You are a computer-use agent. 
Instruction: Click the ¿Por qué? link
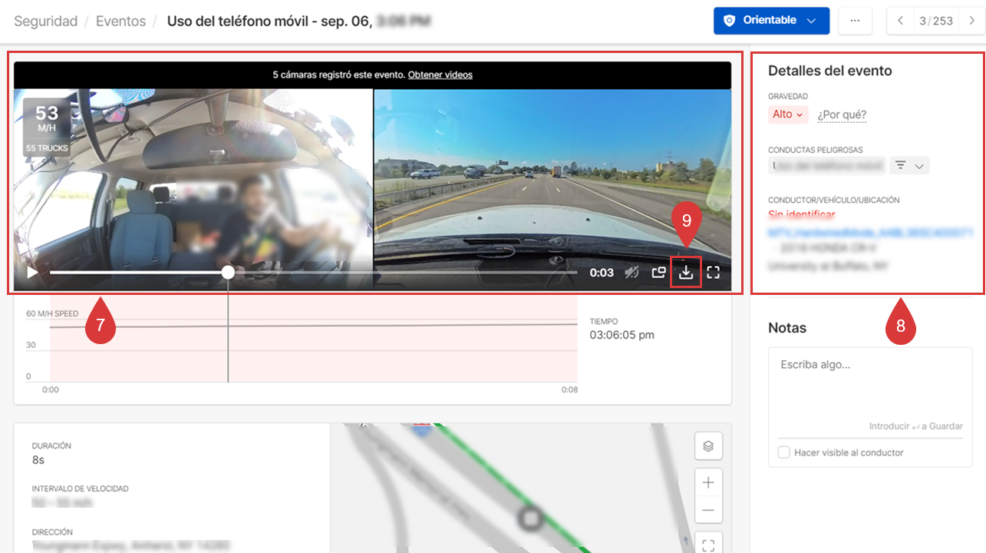(842, 114)
